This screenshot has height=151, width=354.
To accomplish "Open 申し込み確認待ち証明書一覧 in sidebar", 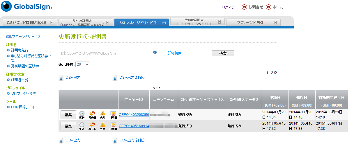I will click(x=31, y=58).
